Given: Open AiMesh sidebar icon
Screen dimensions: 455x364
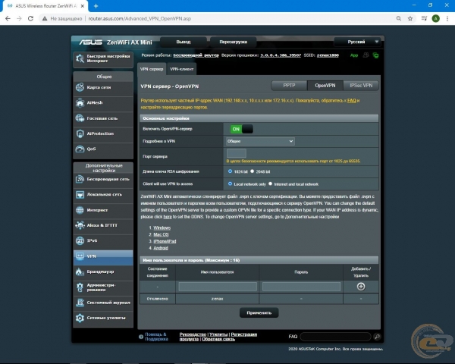Looking at the screenshot, I should point(80,102).
